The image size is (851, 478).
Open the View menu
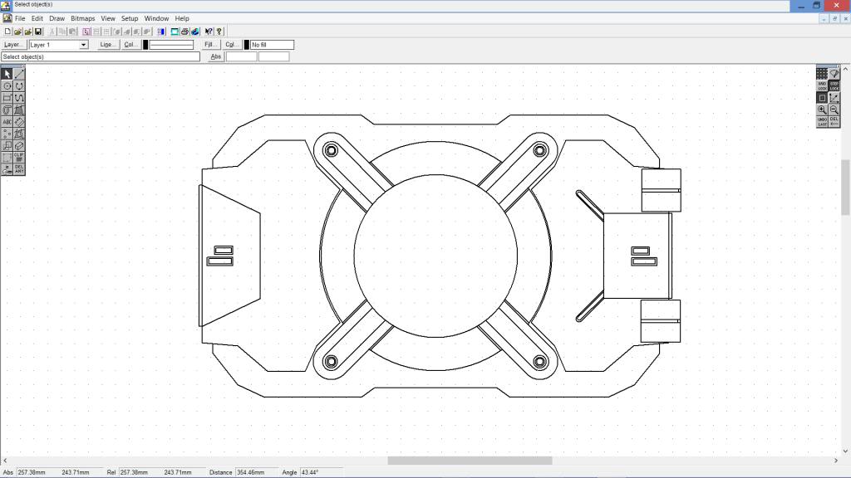click(108, 18)
